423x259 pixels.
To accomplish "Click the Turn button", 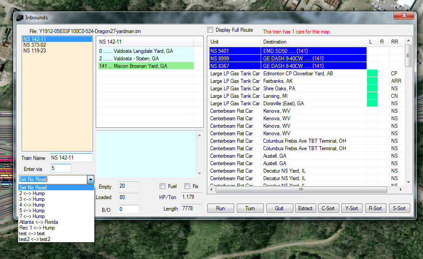I will [250, 208].
